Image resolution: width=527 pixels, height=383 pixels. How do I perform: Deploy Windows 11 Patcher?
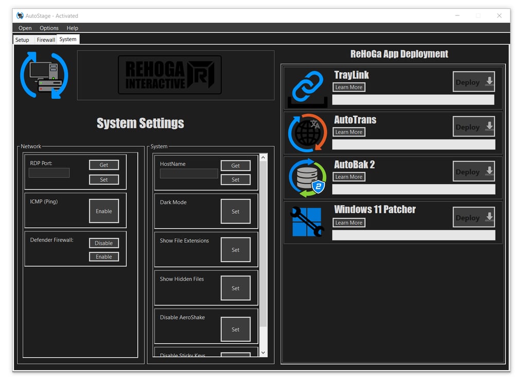pos(473,217)
